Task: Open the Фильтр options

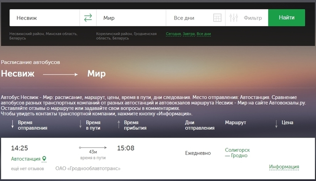Action: point(252,18)
